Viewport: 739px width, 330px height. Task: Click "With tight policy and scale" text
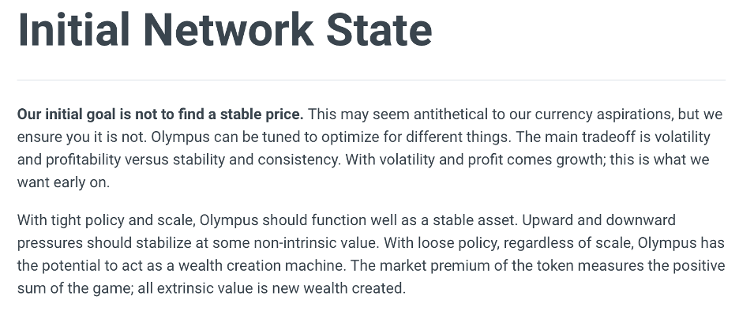click(106, 220)
